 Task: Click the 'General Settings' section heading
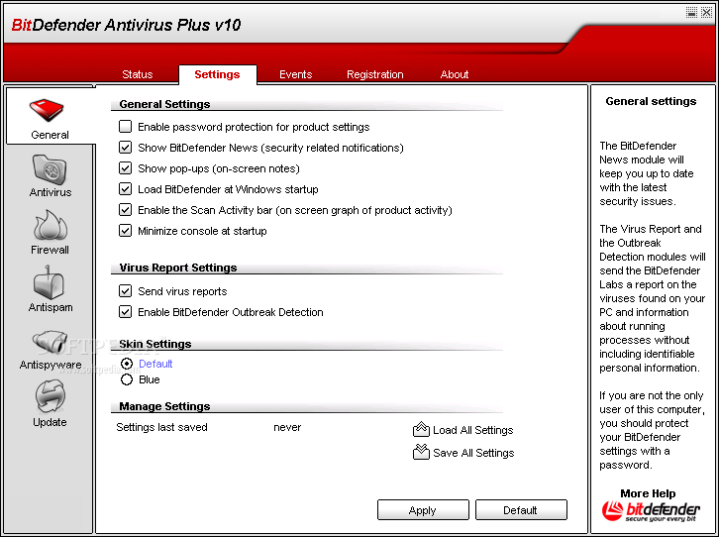164,104
